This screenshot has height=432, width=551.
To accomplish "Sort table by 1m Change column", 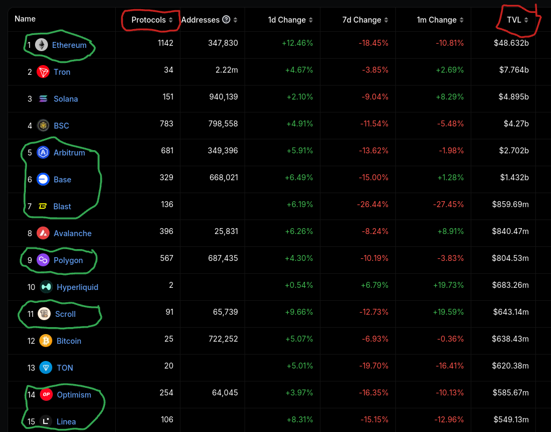I will 440,20.
